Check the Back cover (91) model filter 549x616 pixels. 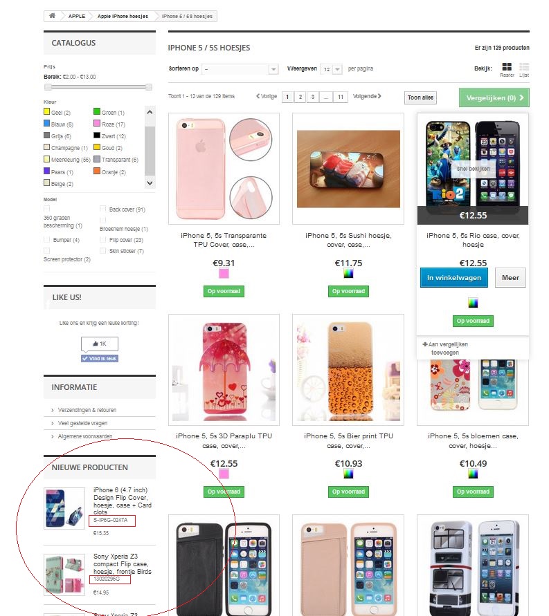coord(102,209)
